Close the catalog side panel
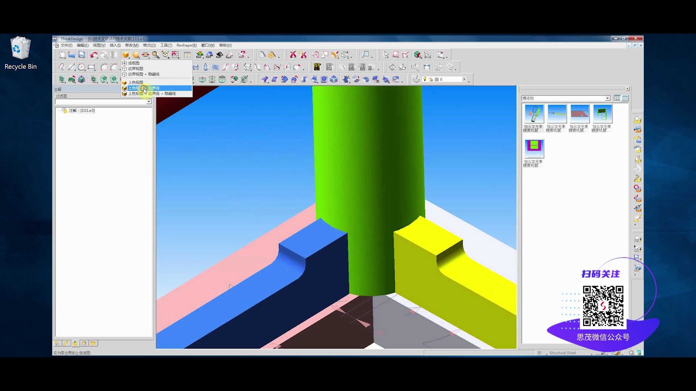 pos(627,89)
